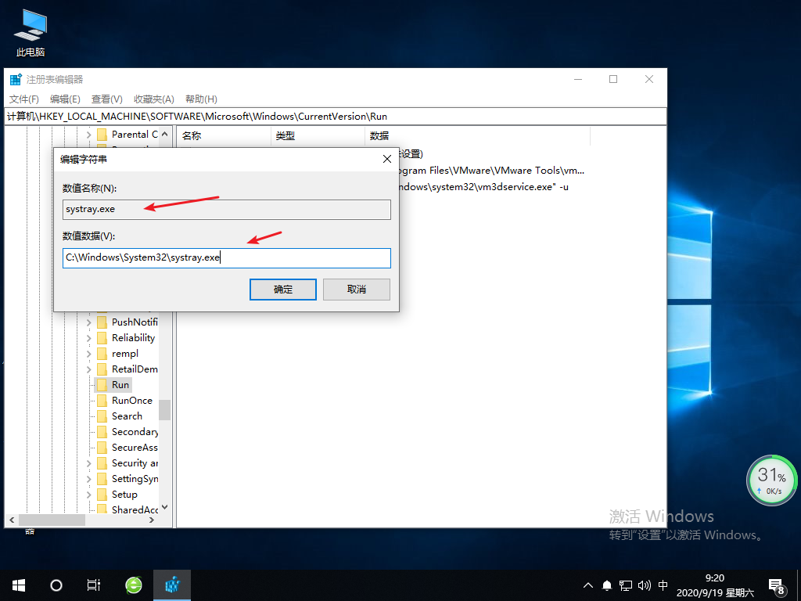Click the 确定 button to confirm
801x601 pixels.
[282, 289]
